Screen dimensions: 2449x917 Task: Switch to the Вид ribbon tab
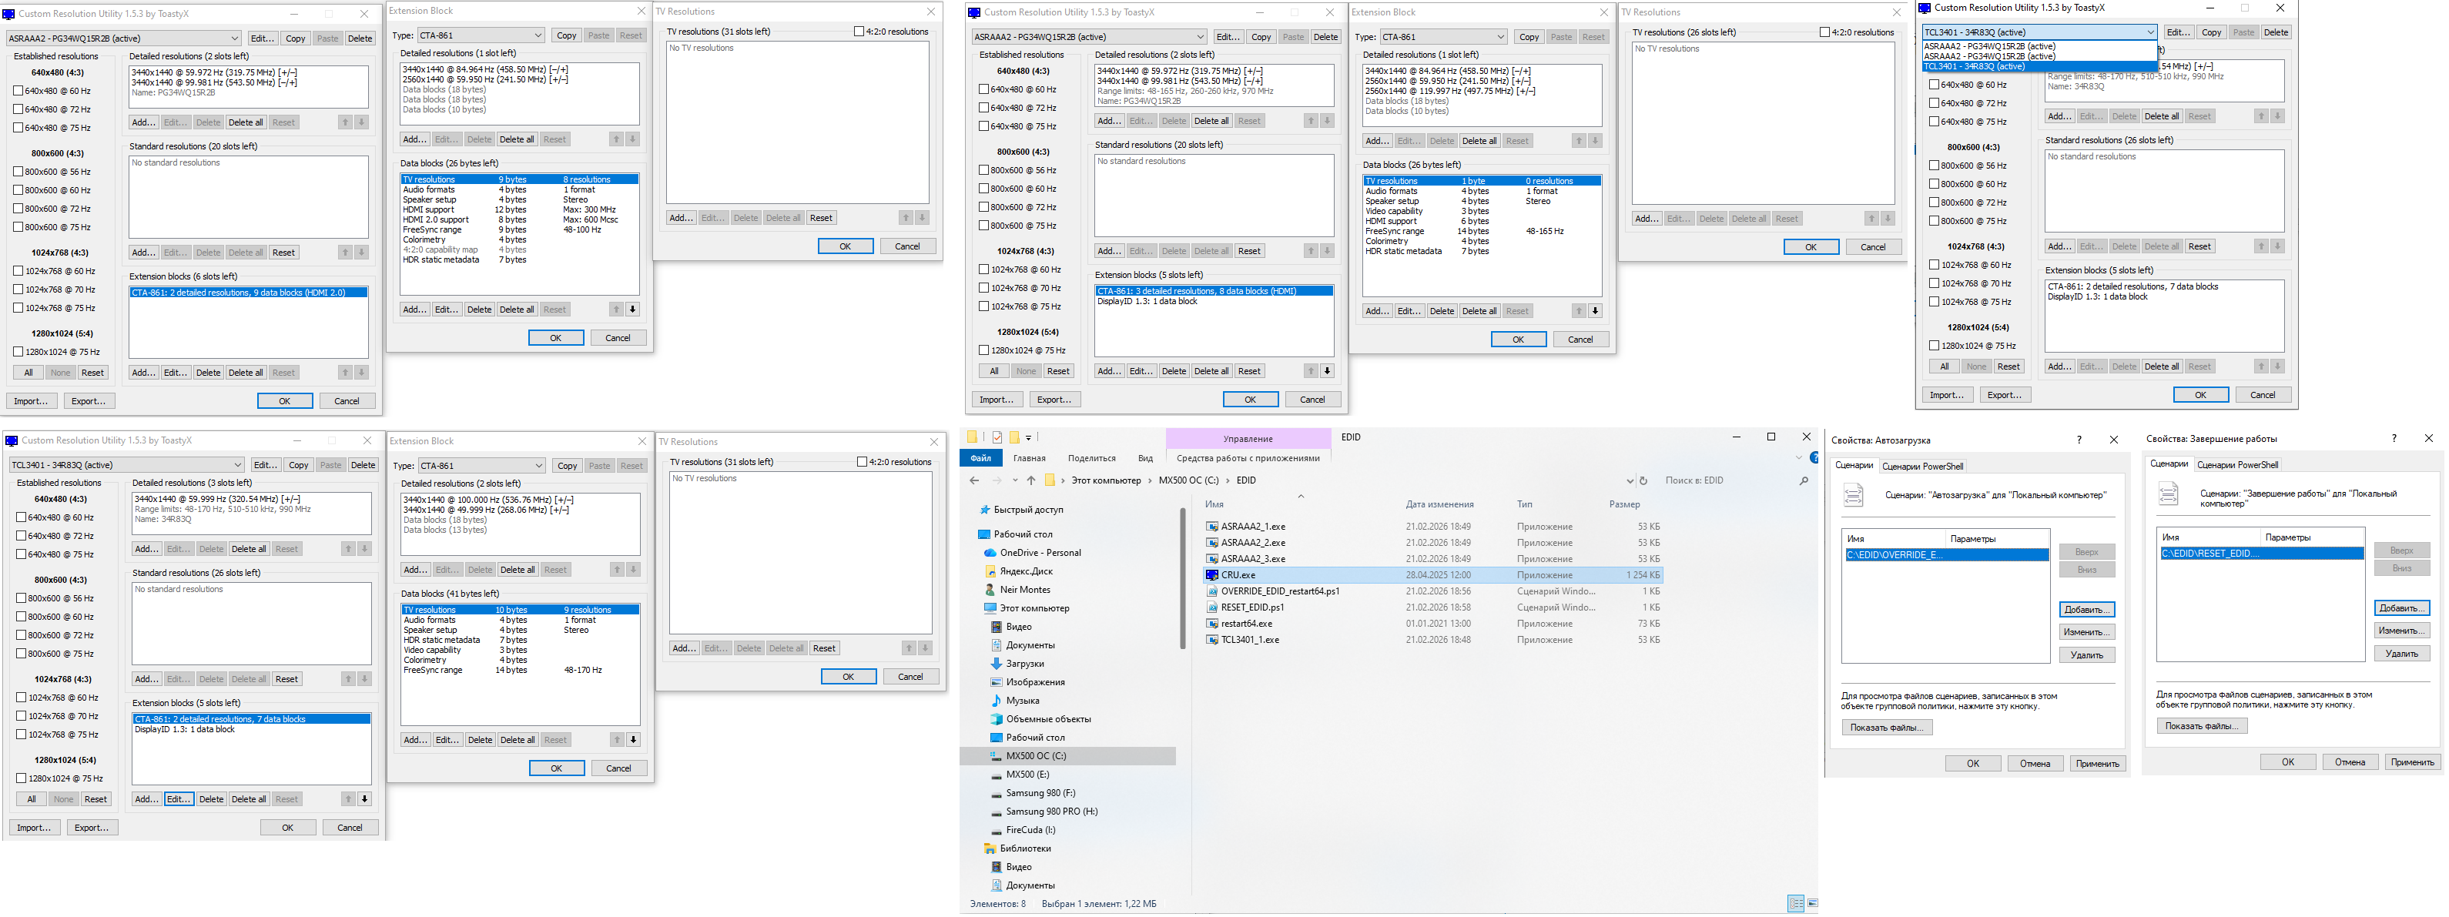tap(1144, 458)
